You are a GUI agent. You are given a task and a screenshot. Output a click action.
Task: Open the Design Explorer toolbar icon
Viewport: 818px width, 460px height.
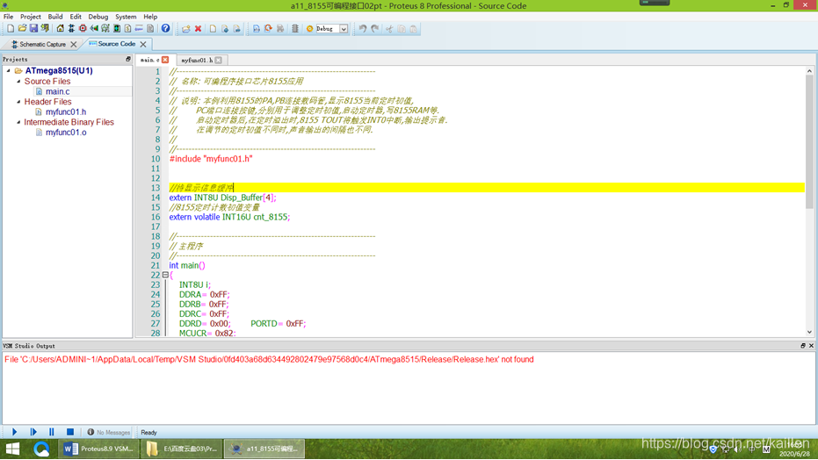pyautogui.click(x=117, y=29)
